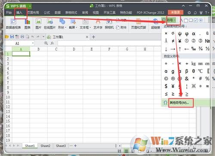
Task: Insert the ※ reference mark symbol
Action: [193, 86]
